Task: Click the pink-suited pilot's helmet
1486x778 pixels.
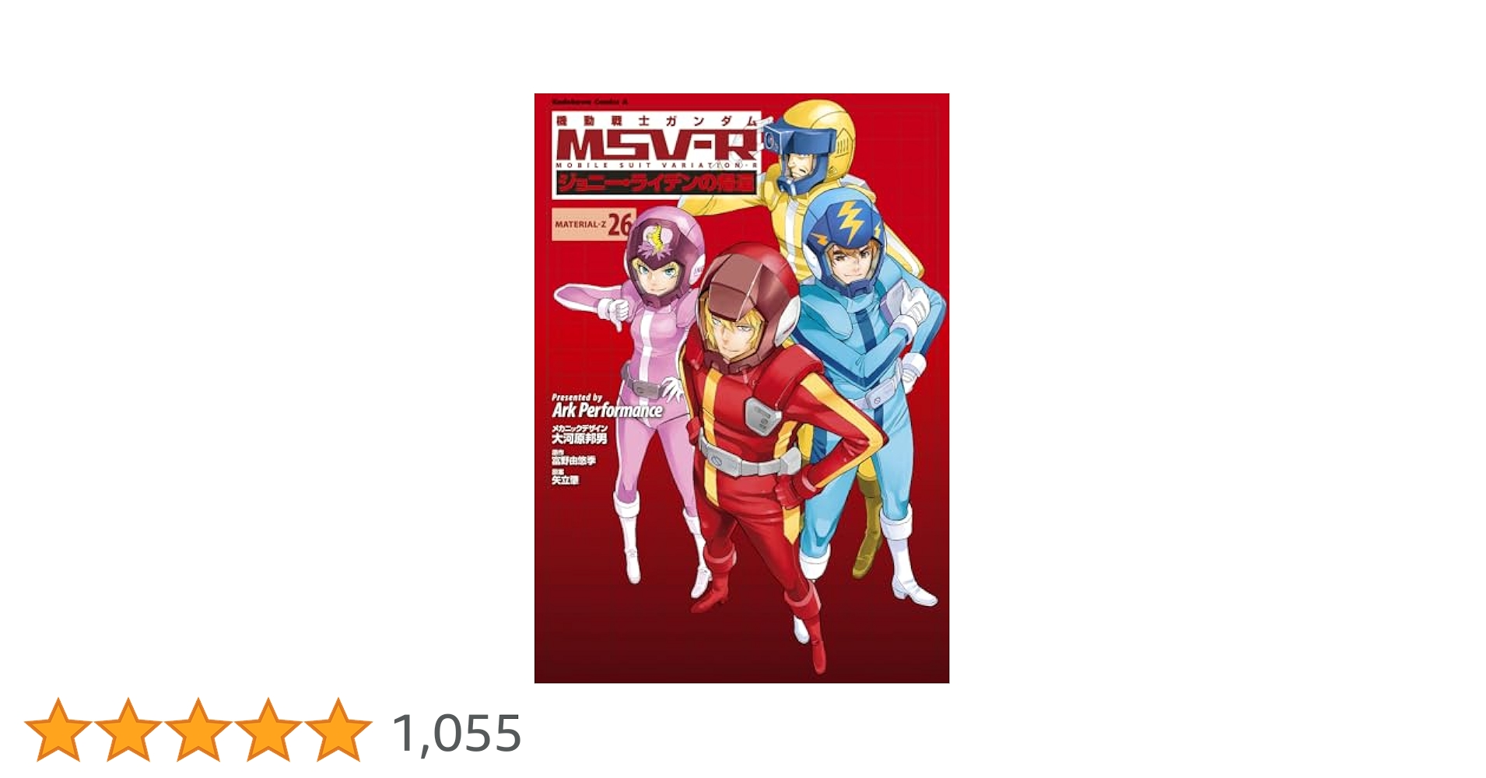Action: (x=664, y=253)
